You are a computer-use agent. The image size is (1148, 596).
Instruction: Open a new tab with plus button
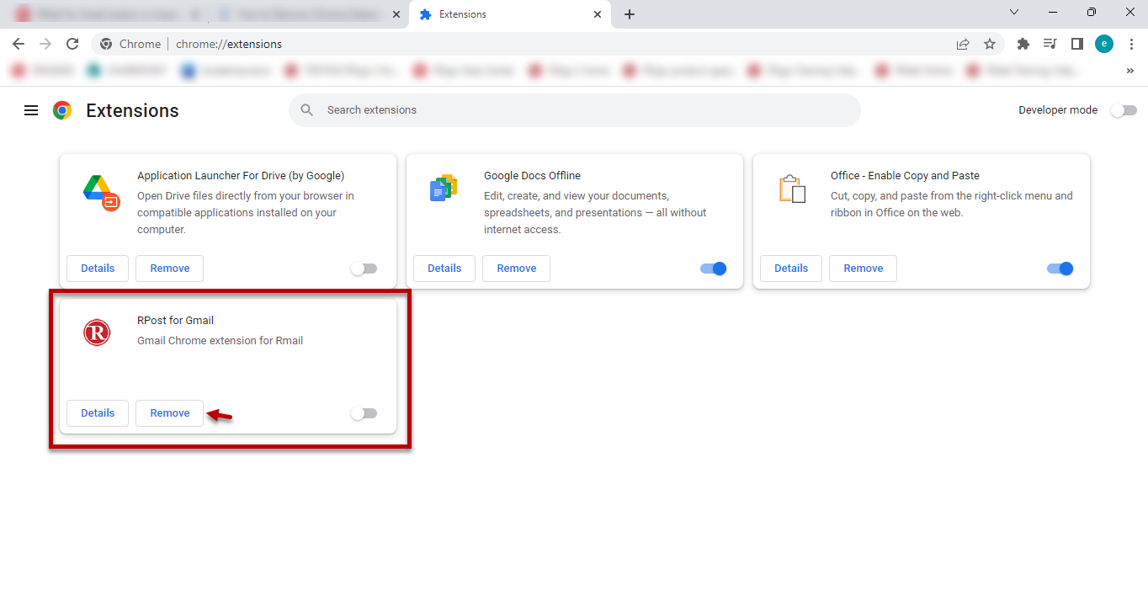tap(630, 14)
